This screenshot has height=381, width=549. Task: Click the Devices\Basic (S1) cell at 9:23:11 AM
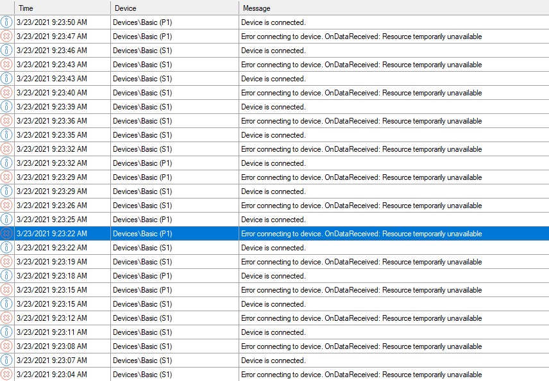coord(142,332)
